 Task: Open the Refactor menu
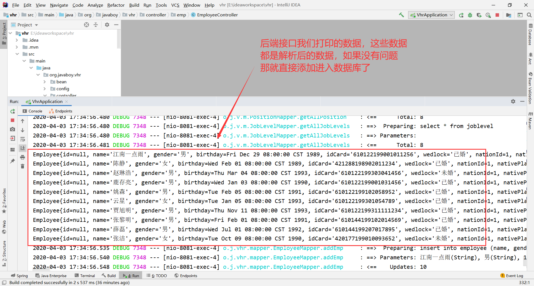pos(116,5)
